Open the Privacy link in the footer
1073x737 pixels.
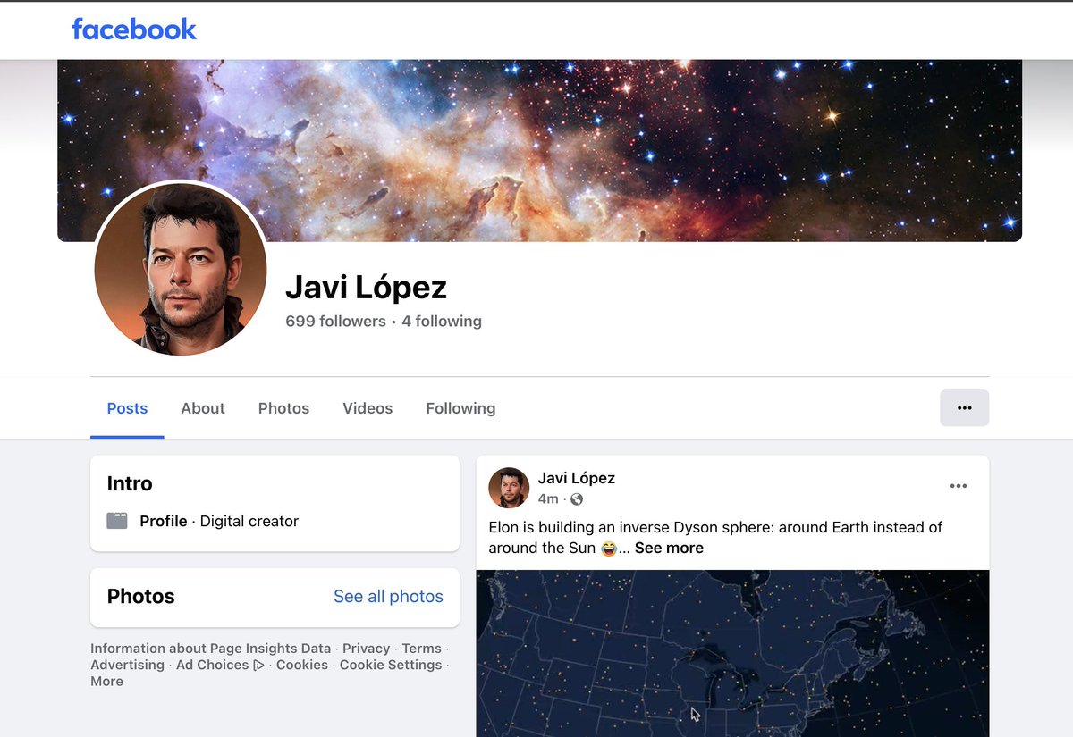pos(366,648)
